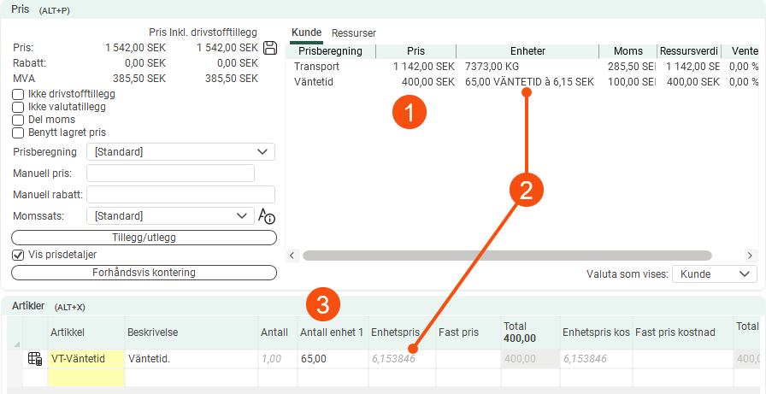
Task: Uncheck Vis prisdetaljer
Action: [18, 255]
